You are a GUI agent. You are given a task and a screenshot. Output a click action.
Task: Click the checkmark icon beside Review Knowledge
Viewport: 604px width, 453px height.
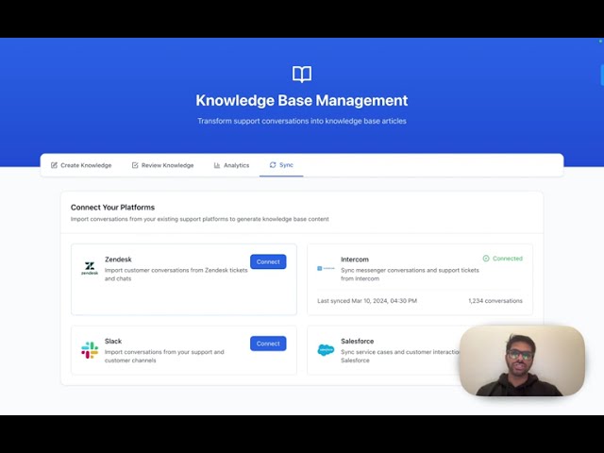tap(135, 165)
